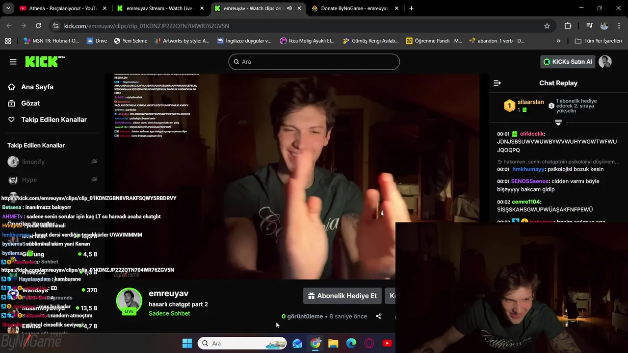
Task: Reload the page
Action: pos(38,26)
